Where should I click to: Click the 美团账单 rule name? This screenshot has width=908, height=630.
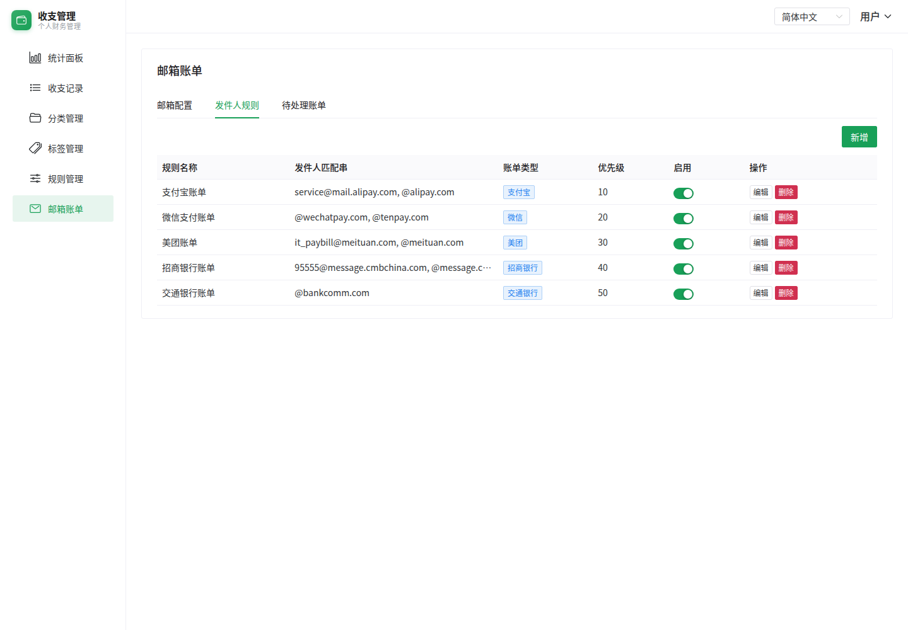[180, 243]
